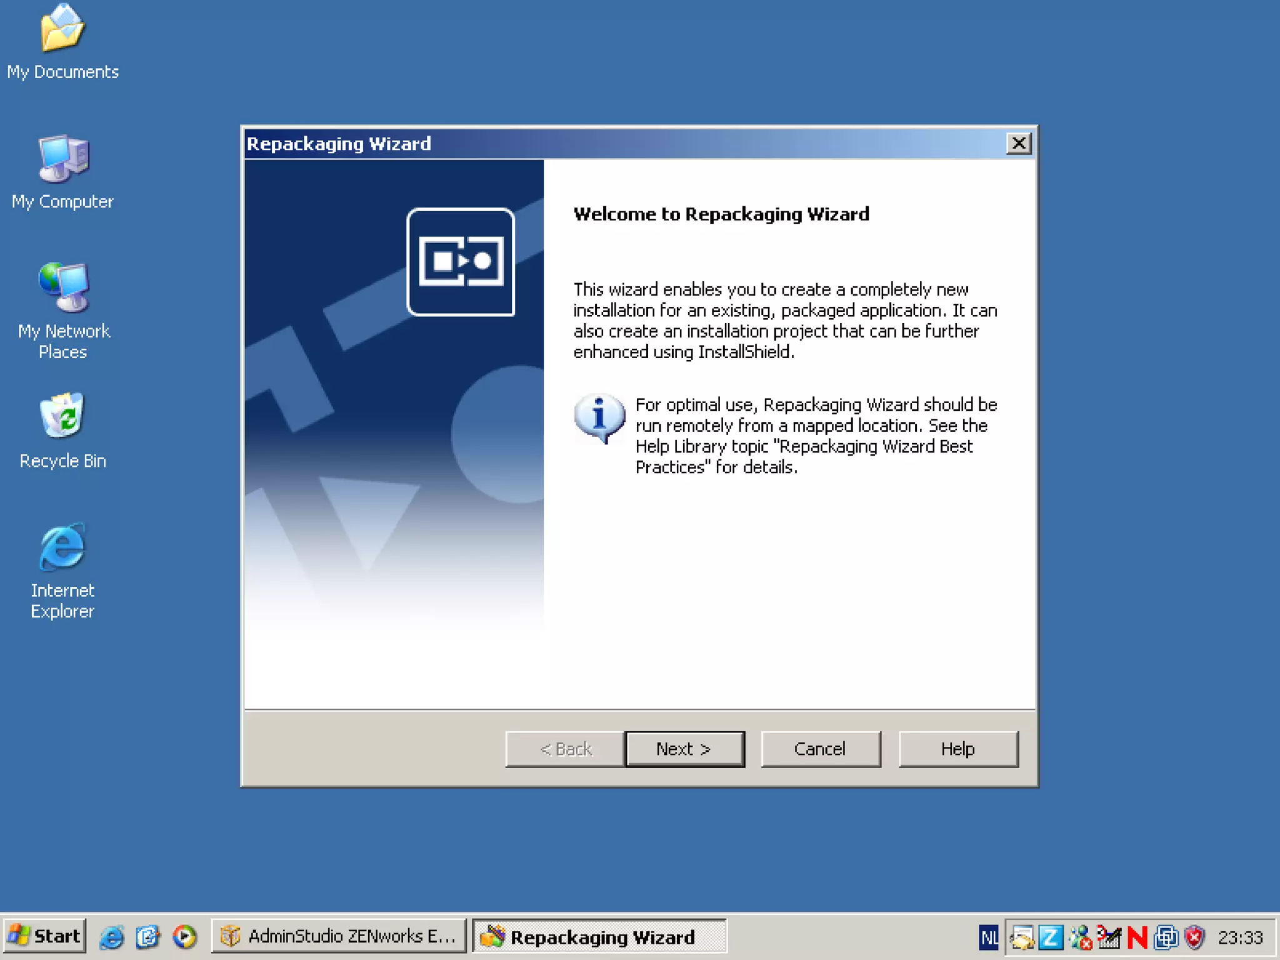The height and width of the screenshot is (960, 1280).
Task: Open the Messenger tray icon
Action: pos(1080,937)
